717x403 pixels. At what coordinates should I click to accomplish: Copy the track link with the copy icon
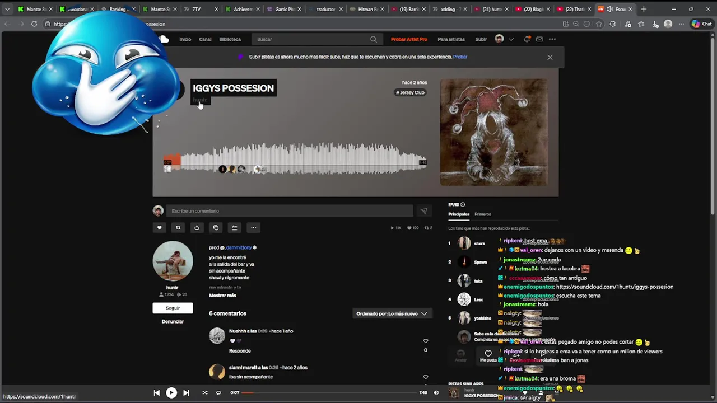click(x=216, y=228)
